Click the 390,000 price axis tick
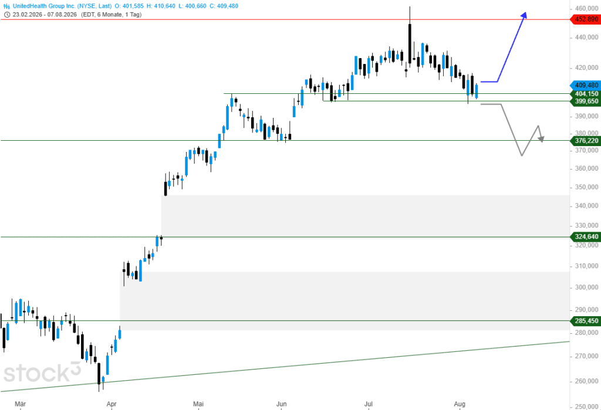This screenshot has height=410, width=601. coord(586,116)
